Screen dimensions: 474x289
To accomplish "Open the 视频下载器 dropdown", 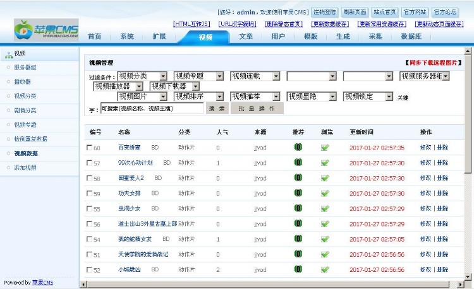I will point(174,86).
